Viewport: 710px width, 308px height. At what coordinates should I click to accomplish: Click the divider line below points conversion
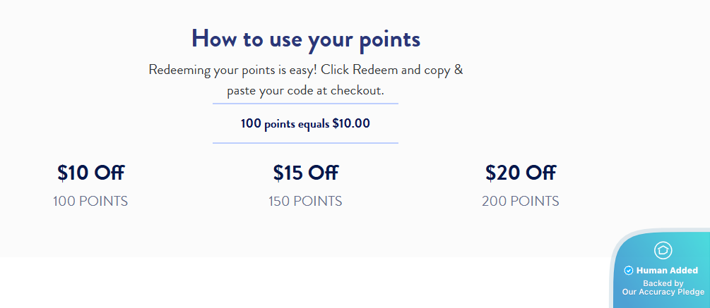tap(305, 143)
